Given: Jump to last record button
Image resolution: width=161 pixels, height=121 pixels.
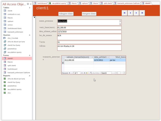Looking at the screenshot, I should pos(142,13).
